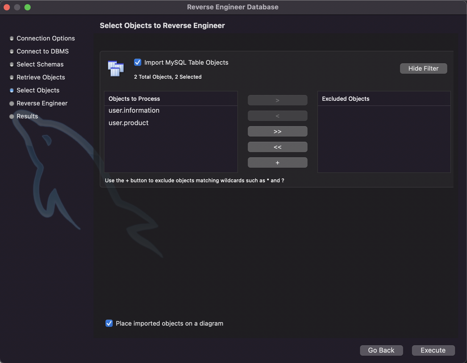
Task: Click the Hide Filter button
Action: (x=423, y=69)
